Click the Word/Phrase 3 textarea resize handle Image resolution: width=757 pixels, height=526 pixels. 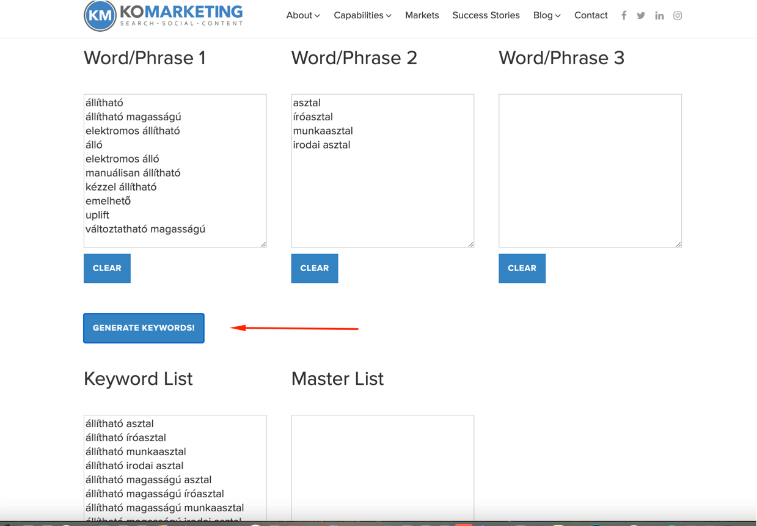click(678, 244)
